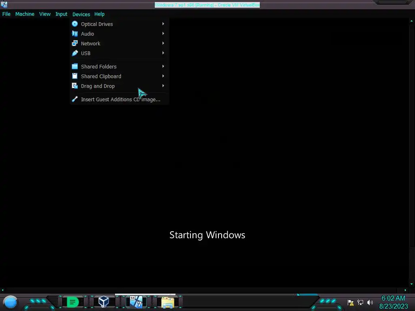Click the VirtualBox window title text
This screenshot has width=415, height=311.
coord(207,5)
